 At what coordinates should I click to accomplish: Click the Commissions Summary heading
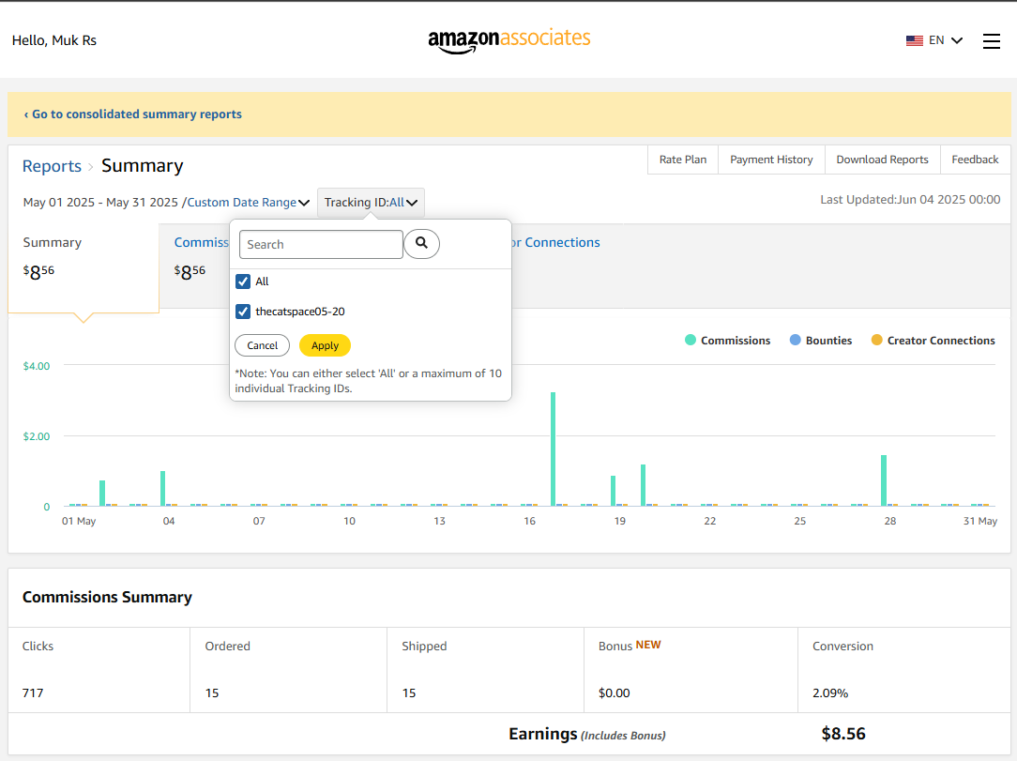pyautogui.click(x=107, y=597)
